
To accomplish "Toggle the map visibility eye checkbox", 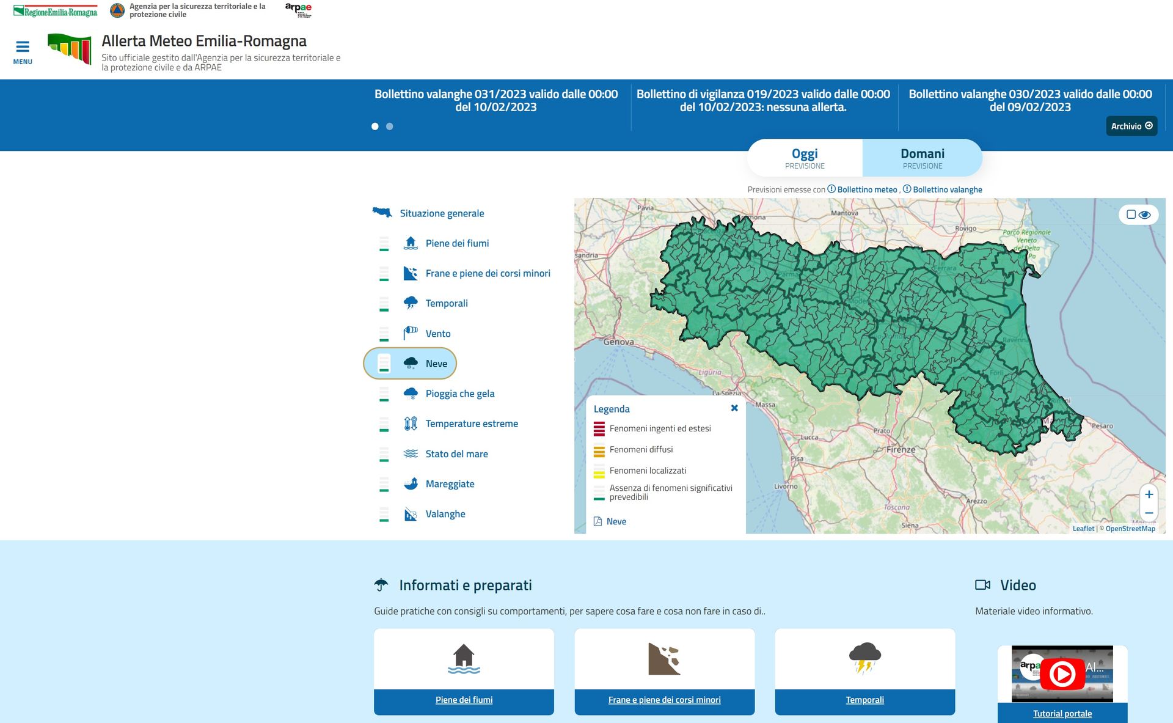I will tap(1131, 215).
